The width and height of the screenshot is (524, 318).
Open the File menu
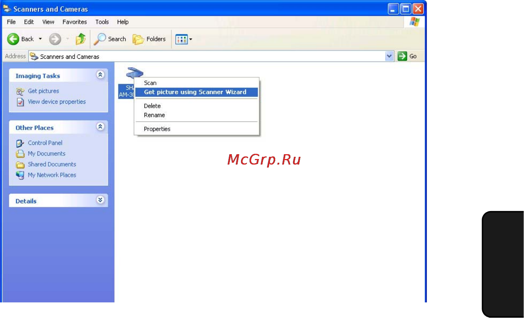(11, 22)
